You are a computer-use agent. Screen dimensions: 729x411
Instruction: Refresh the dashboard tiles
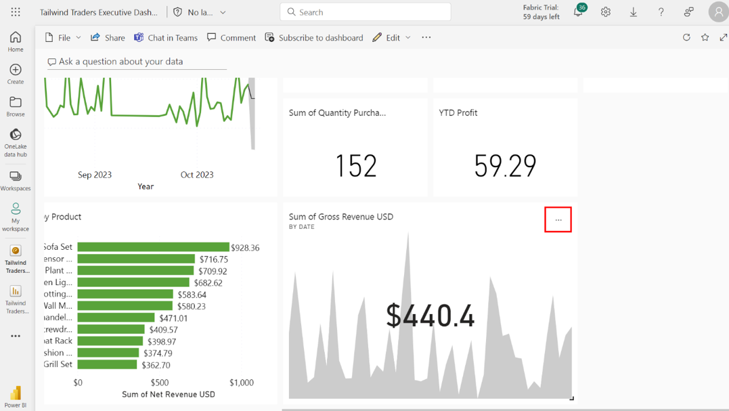point(686,38)
